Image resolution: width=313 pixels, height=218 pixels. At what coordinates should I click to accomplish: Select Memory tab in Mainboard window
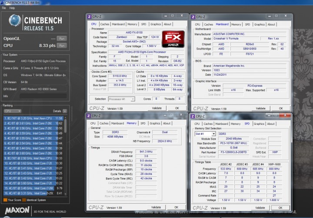click(236, 24)
